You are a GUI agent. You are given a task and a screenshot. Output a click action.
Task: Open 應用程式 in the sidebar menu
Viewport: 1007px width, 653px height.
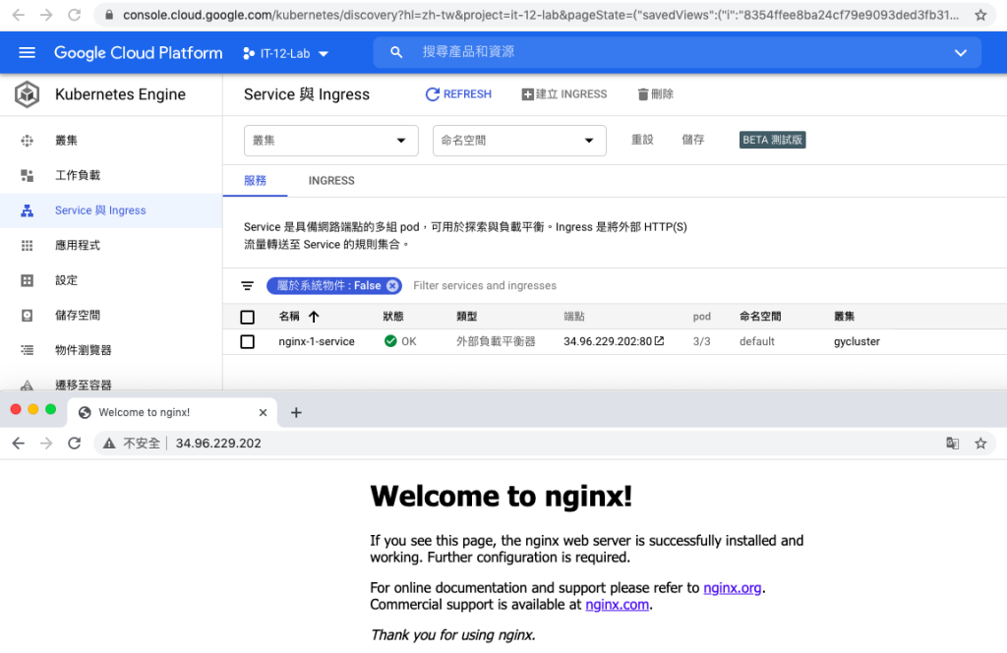[x=78, y=245]
